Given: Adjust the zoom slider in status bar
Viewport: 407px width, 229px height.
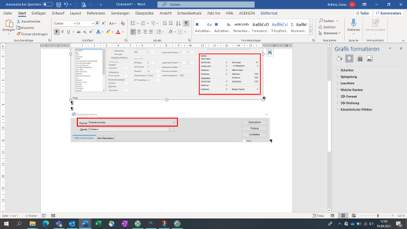Looking at the screenshot, I should [378, 216].
